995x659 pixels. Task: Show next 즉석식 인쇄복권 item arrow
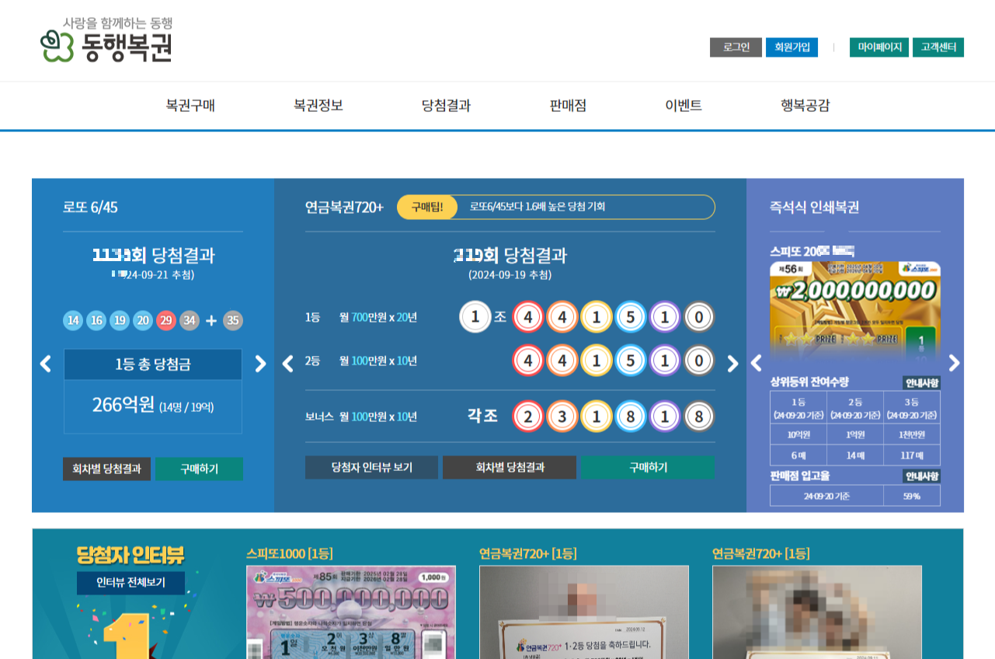pos(954,363)
